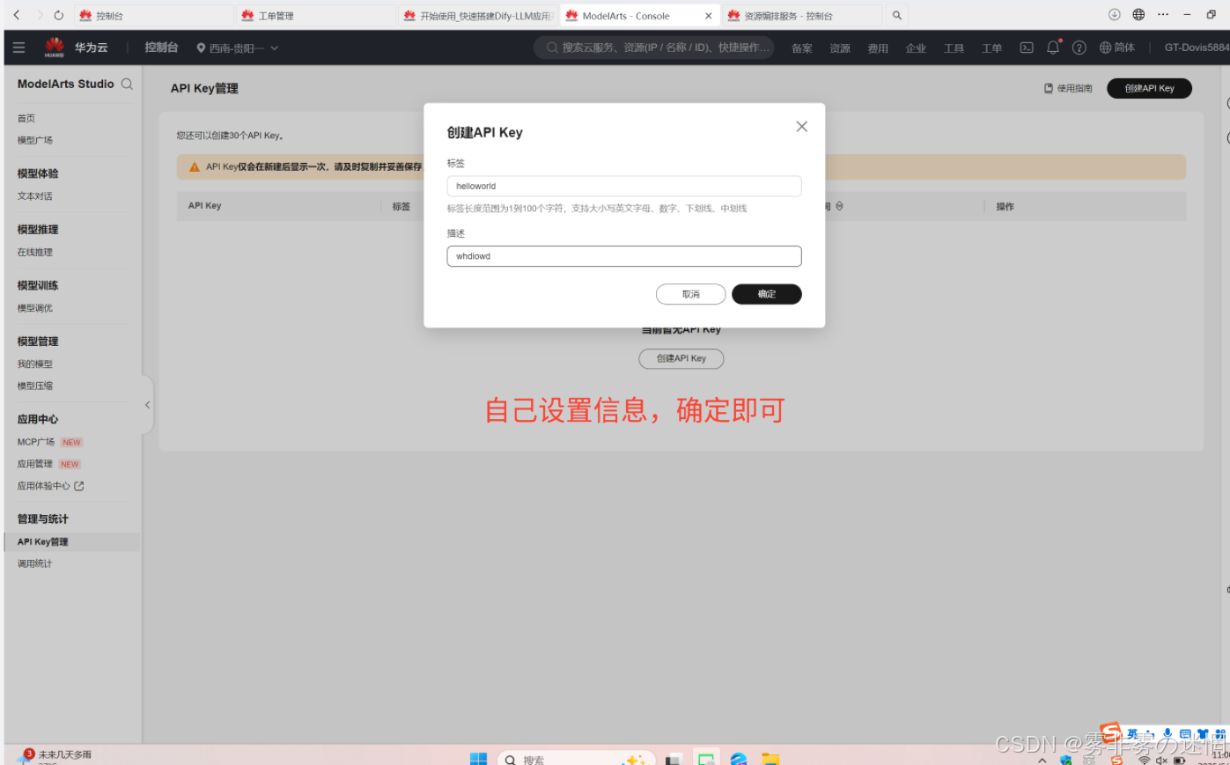Click the browser downloads icon

1114,15
